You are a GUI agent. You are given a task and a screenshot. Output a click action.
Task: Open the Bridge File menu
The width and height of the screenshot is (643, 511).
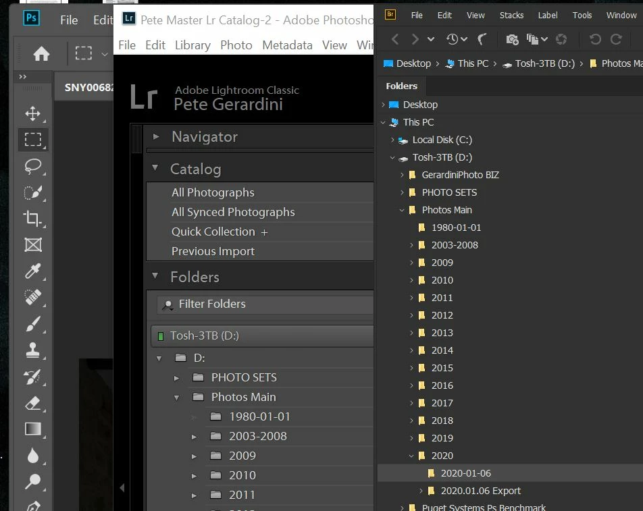coord(417,15)
